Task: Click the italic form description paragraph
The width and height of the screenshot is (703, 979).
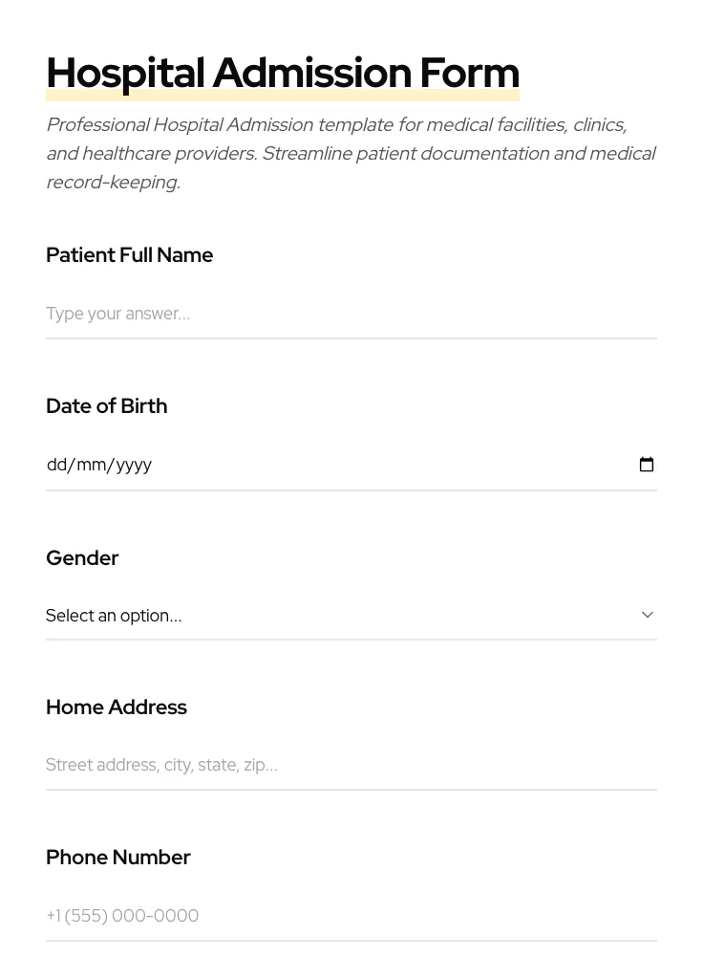Action: 351,153
